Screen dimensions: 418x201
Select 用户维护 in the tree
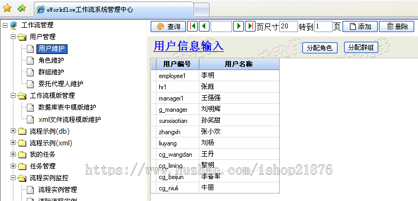(x=52, y=49)
